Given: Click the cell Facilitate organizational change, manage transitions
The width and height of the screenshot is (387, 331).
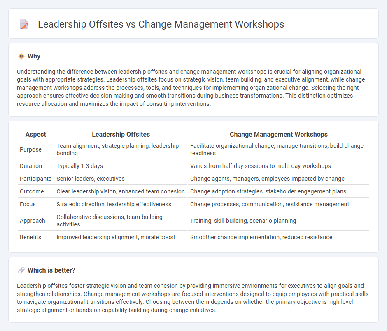Looking at the screenshot, I should point(279,149).
